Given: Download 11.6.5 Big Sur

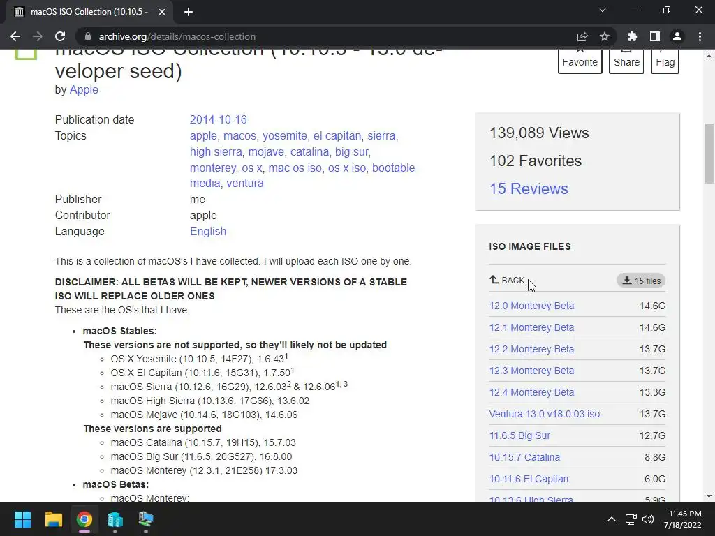Looking at the screenshot, I should (x=519, y=435).
